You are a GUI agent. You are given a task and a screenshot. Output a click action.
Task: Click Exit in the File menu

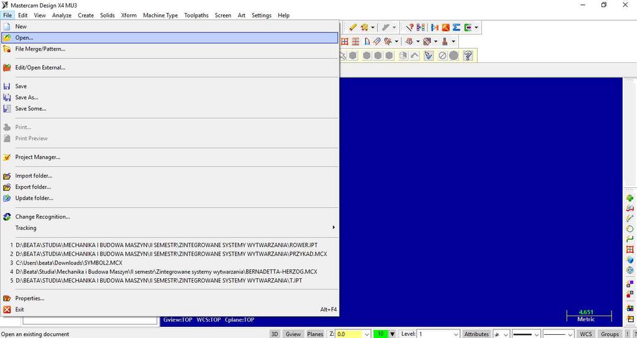click(x=170, y=309)
